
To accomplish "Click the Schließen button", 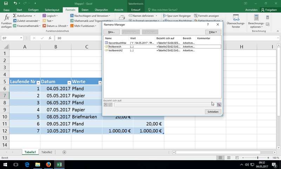I will point(213,112).
